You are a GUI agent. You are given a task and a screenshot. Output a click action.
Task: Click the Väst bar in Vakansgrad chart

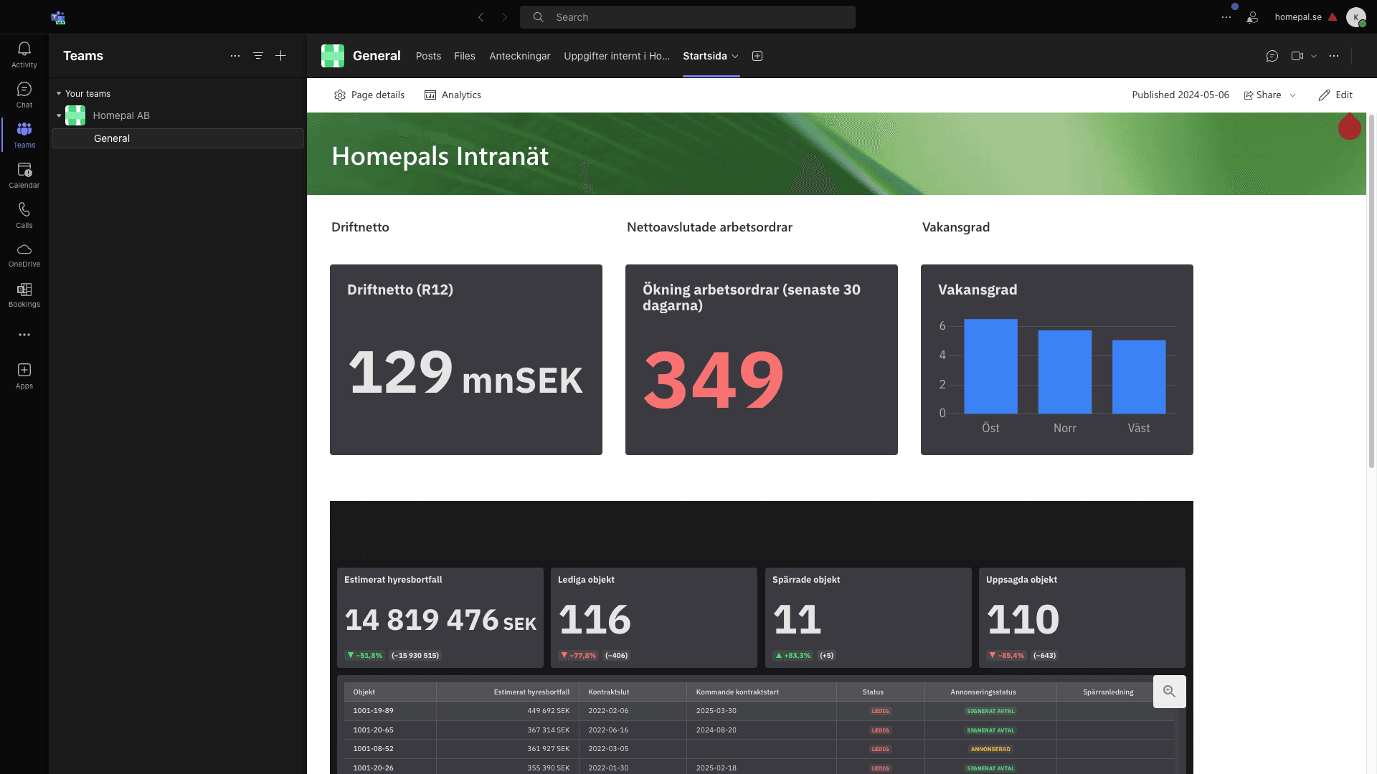point(1139,377)
